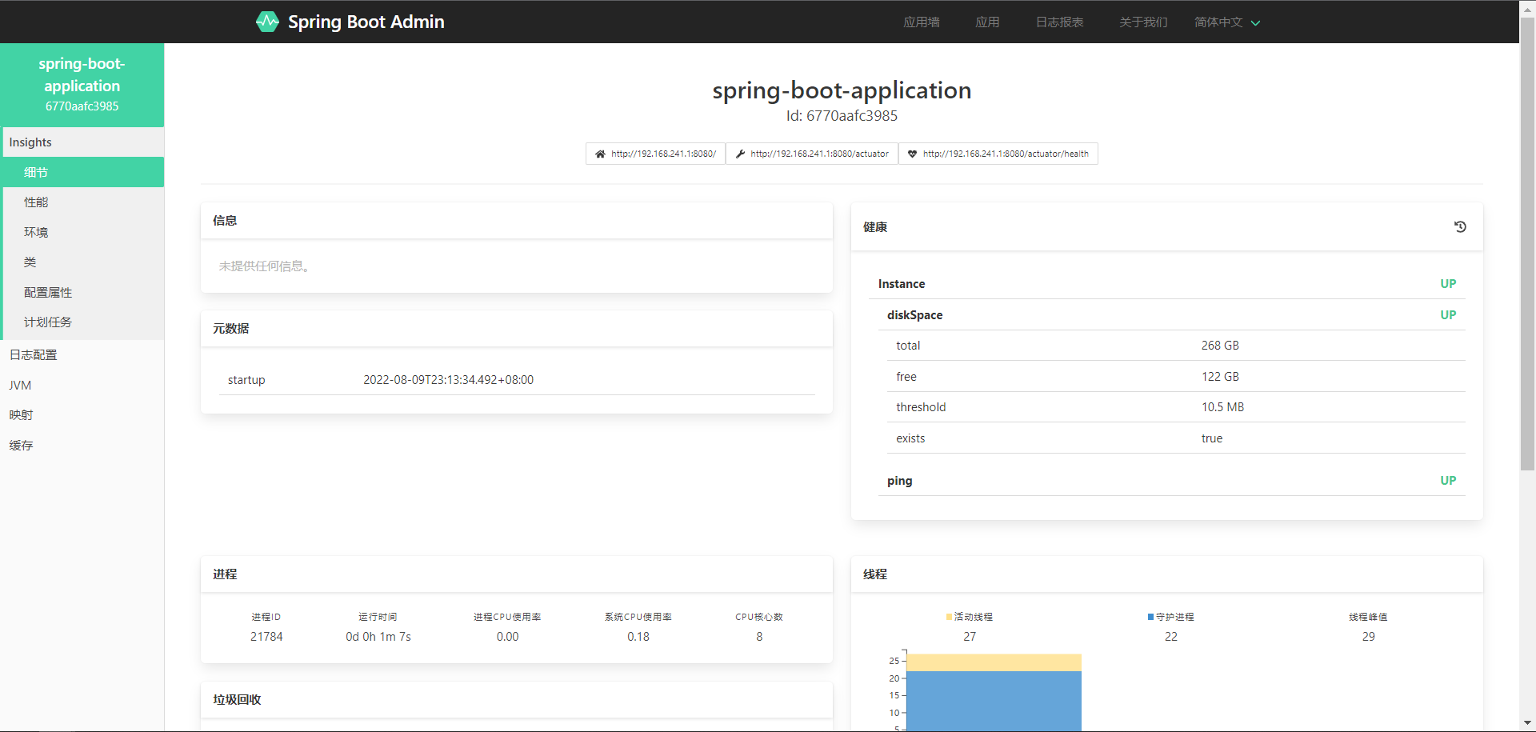
Task: Open 应用 in top navigation
Action: pyautogui.click(x=987, y=22)
